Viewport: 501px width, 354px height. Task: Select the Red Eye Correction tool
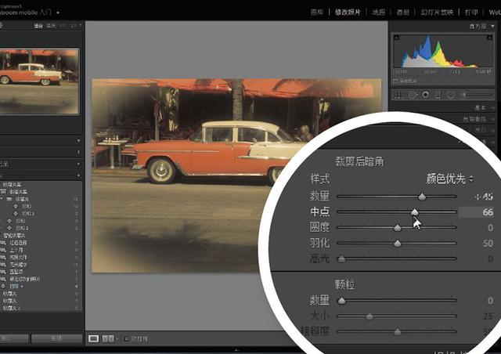(x=425, y=95)
